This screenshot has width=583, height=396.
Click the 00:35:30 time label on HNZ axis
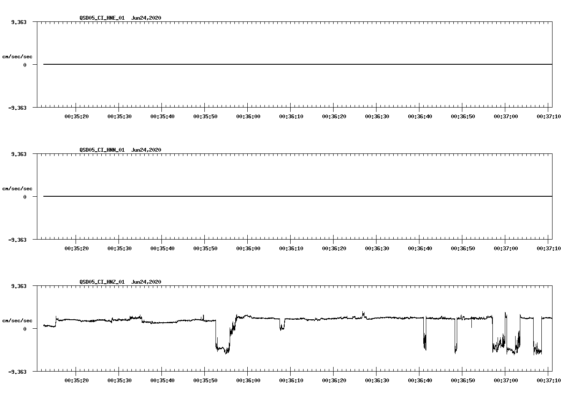pos(119,380)
